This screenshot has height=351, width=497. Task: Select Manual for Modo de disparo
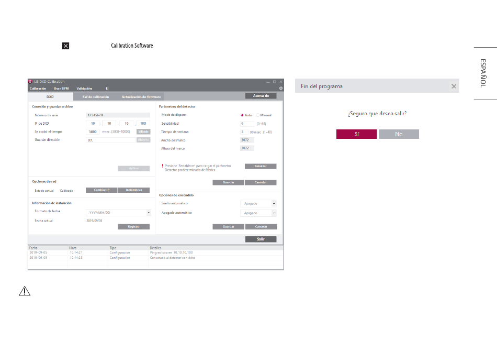(258, 115)
